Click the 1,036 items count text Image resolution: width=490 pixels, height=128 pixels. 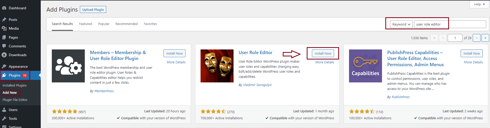(x=419, y=38)
